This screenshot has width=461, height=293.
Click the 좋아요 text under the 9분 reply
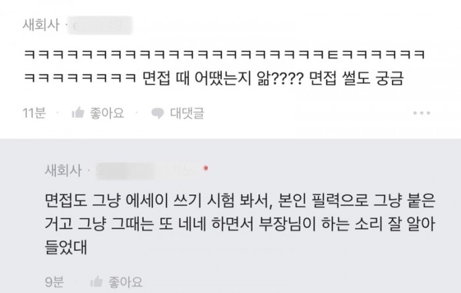point(126,282)
